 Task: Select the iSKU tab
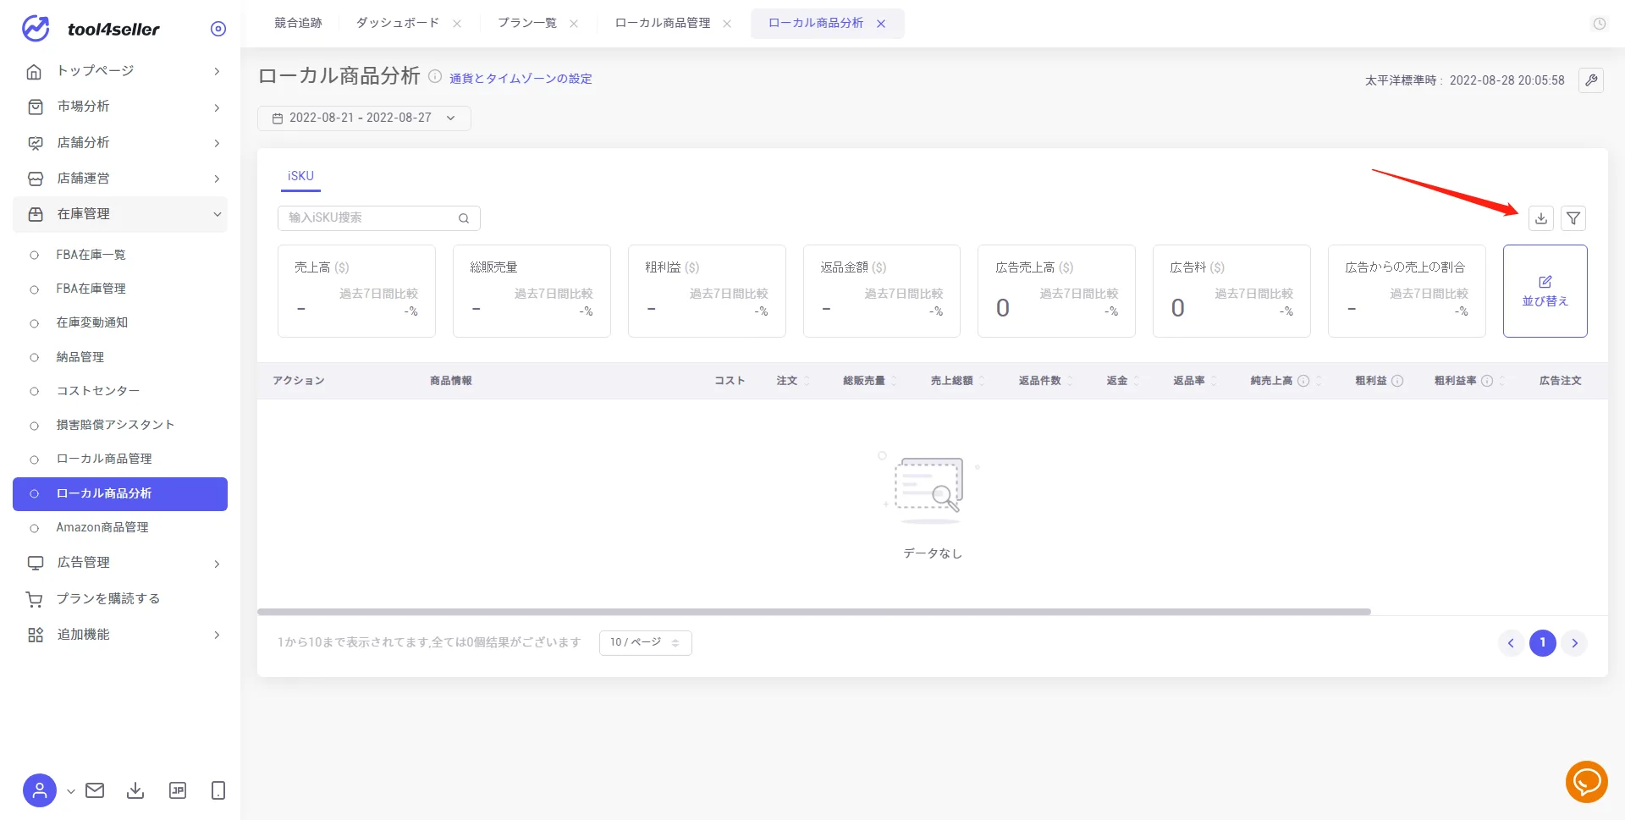[x=300, y=176]
